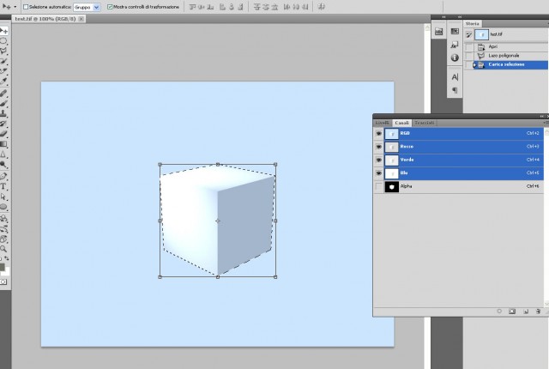Select the Zoom tool
Screen dimensions: 549x369
(3, 249)
